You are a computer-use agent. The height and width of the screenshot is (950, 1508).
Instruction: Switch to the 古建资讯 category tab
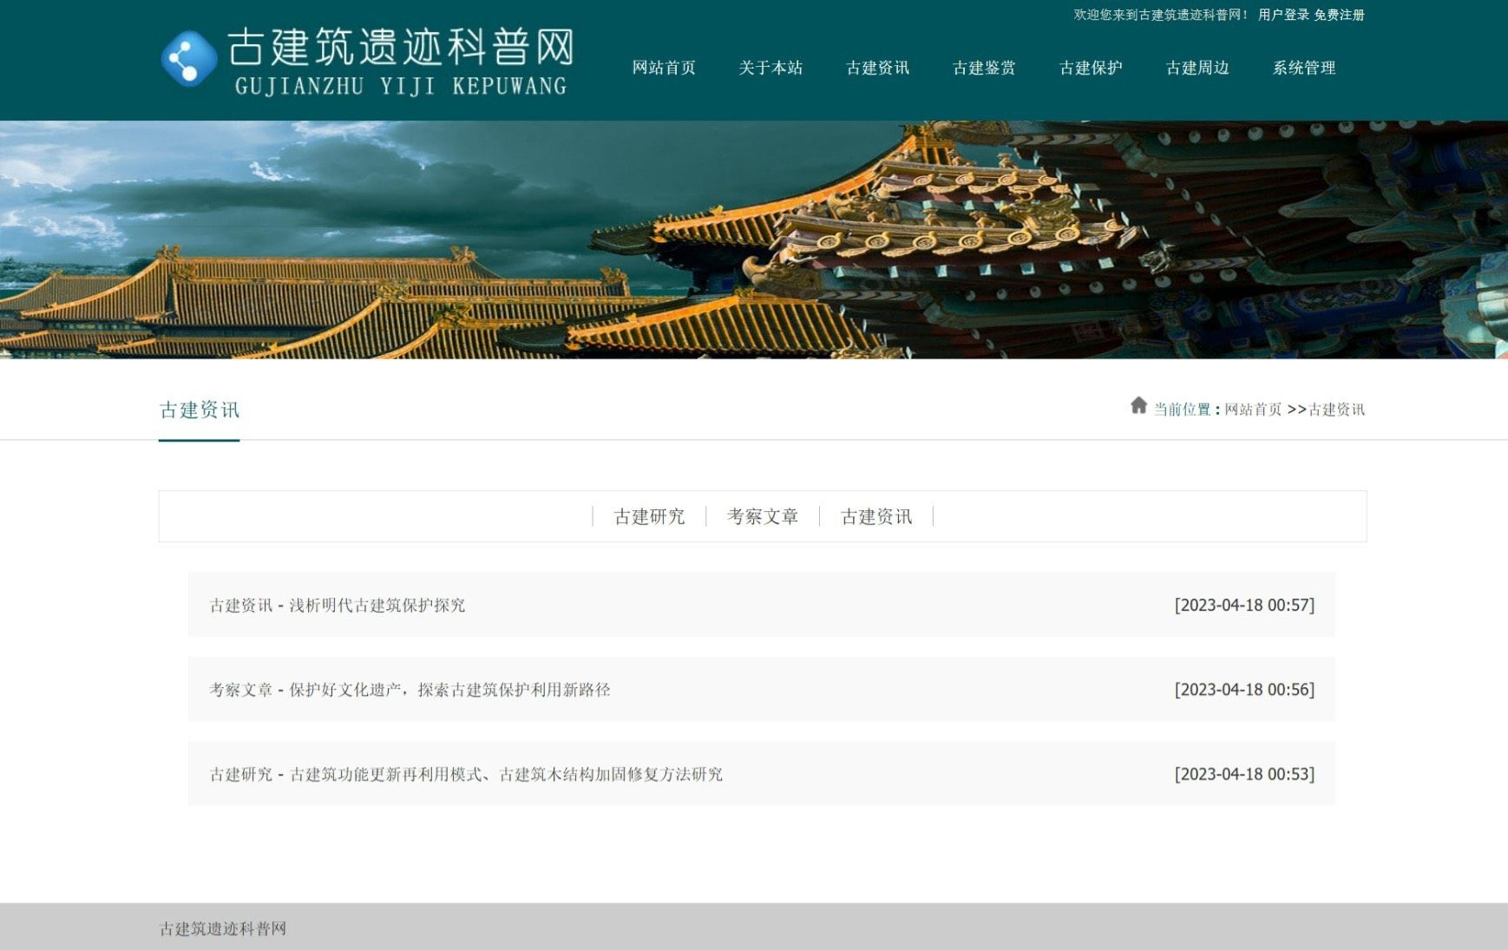tap(876, 517)
